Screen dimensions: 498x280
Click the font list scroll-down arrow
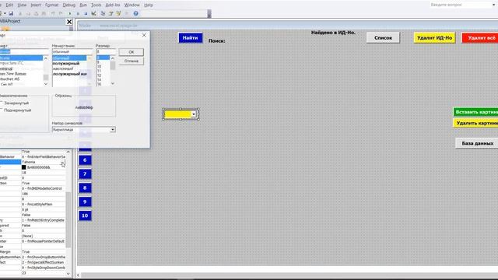pos(46,84)
